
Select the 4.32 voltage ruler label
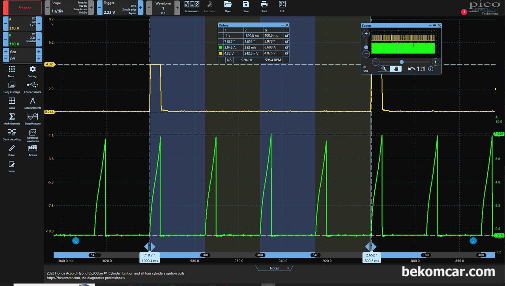[49, 64]
